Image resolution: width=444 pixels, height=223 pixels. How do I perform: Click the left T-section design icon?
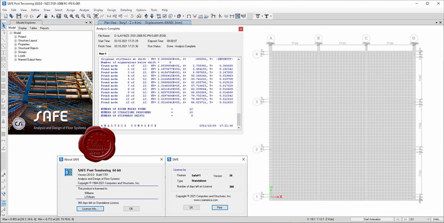tap(258, 16)
